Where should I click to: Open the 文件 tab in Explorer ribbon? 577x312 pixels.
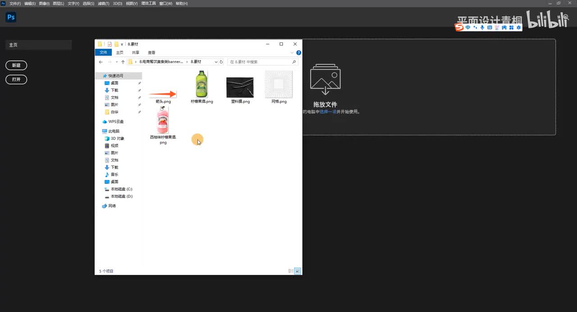click(x=103, y=52)
